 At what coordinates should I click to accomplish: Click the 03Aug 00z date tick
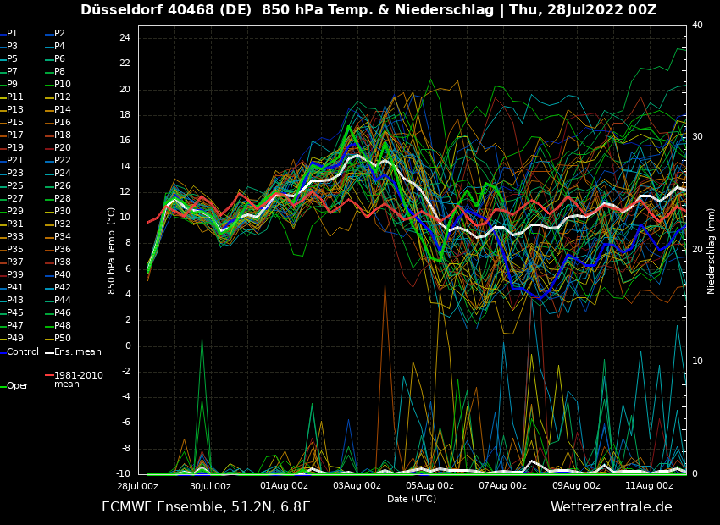click(357, 486)
